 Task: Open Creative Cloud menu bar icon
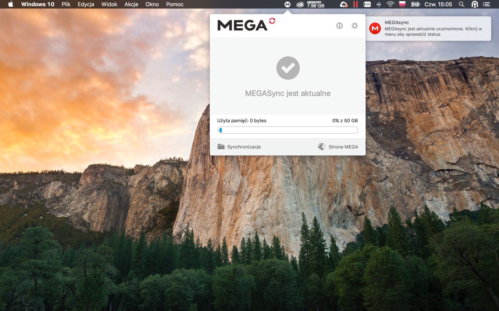300,4
